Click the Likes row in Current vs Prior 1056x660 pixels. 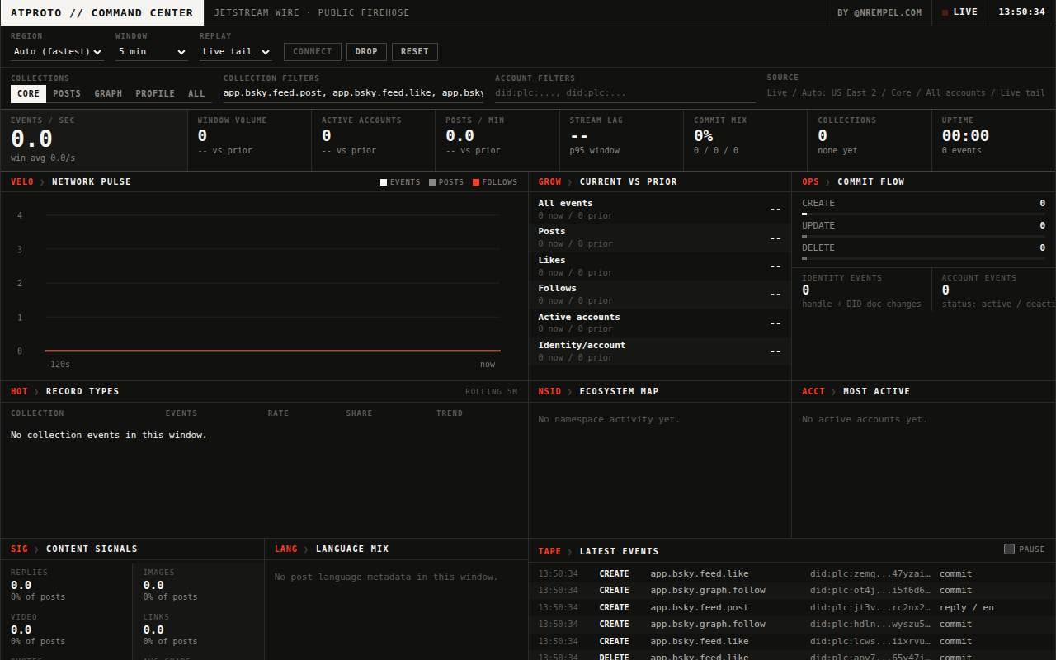pos(660,266)
